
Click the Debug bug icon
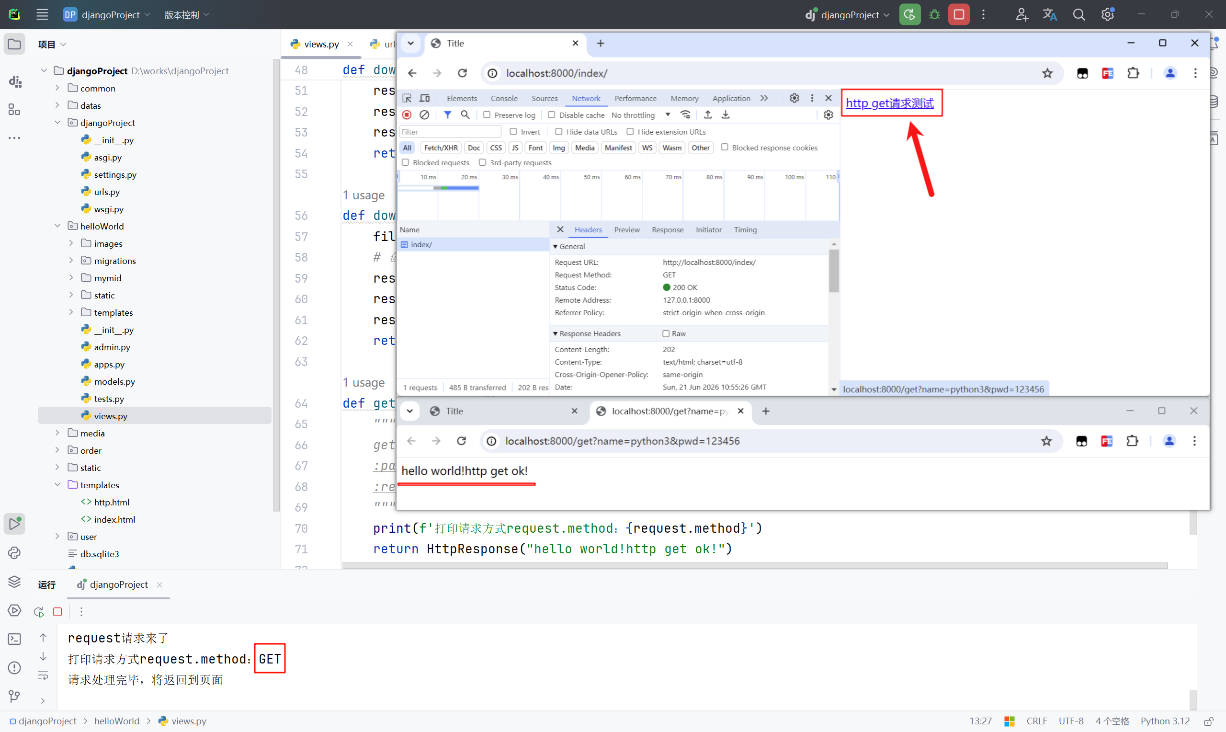(934, 15)
